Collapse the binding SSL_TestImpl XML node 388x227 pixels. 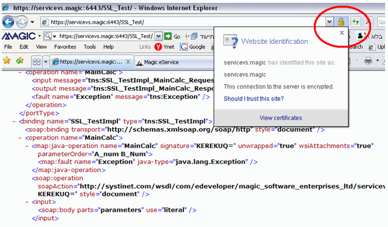[14, 121]
